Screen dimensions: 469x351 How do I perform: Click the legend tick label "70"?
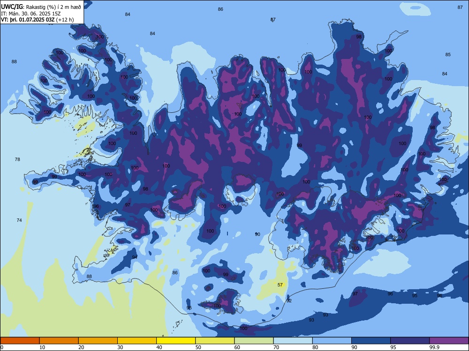tap(276, 347)
